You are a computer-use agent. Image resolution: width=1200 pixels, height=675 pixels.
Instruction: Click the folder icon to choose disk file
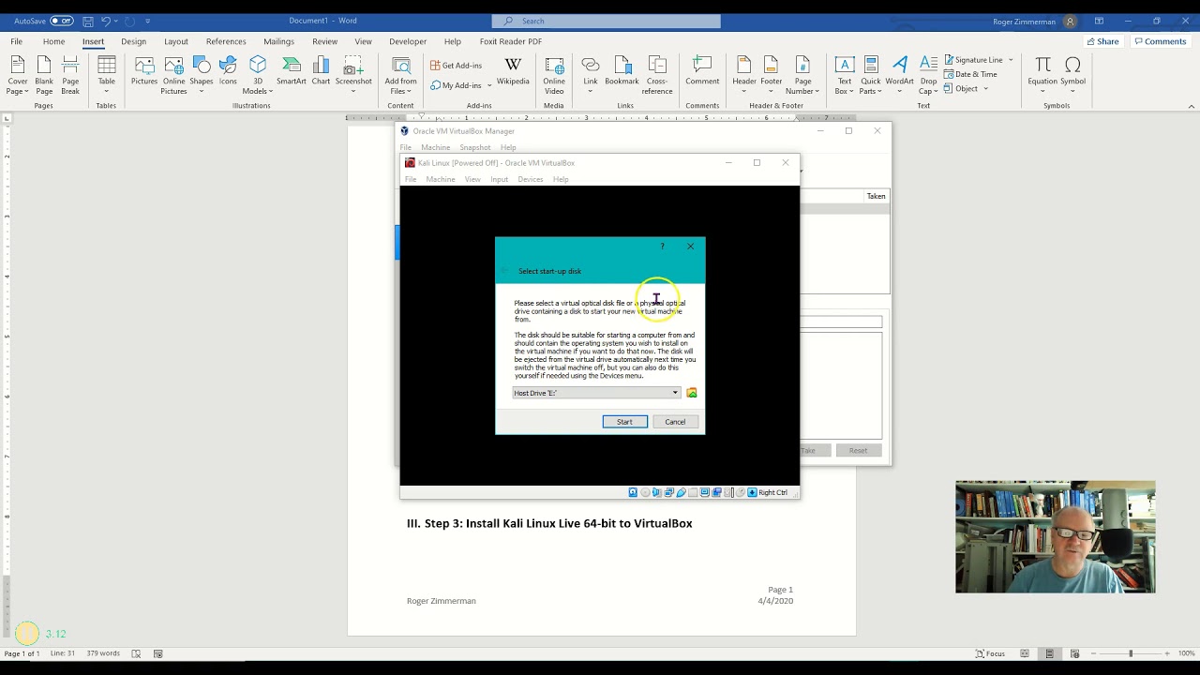click(692, 393)
